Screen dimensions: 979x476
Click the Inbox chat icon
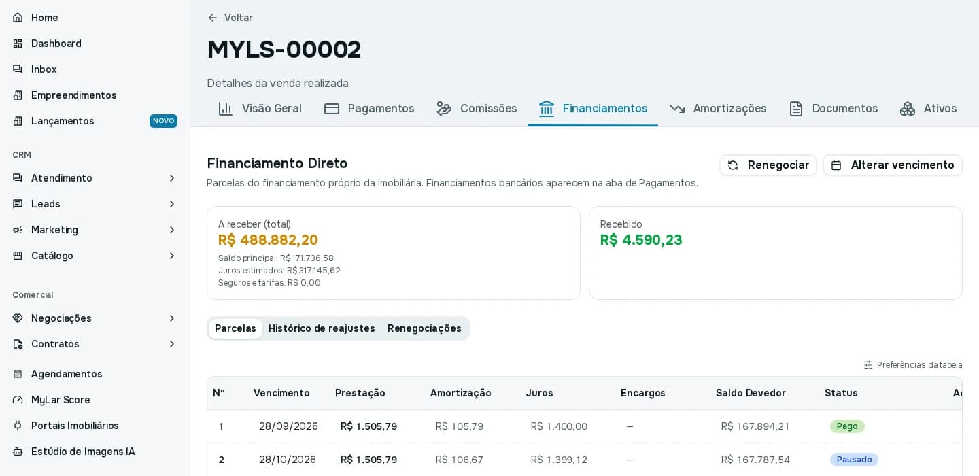(18, 69)
